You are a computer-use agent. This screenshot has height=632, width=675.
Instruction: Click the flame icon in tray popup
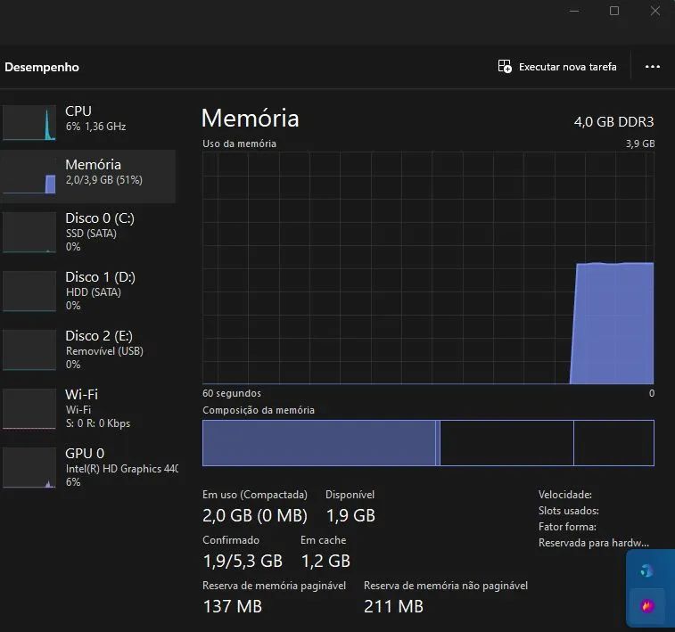point(647,606)
